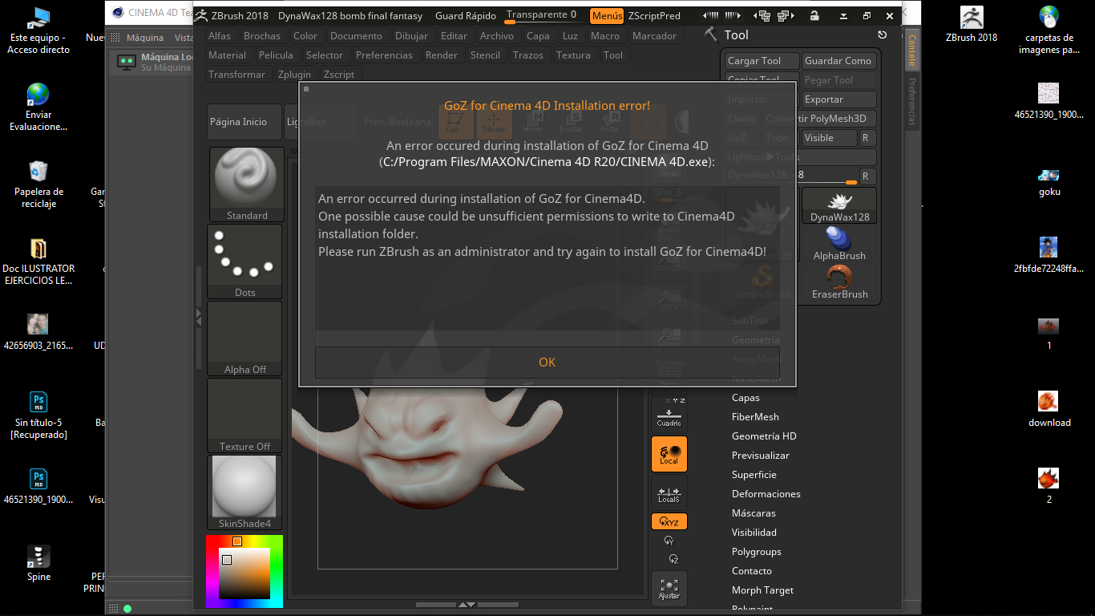Open the Texture Off selector
Image resolution: width=1095 pixels, height=616 pixels.
pos(245,415)
